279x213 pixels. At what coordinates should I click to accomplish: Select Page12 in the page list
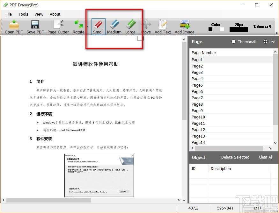232,130
